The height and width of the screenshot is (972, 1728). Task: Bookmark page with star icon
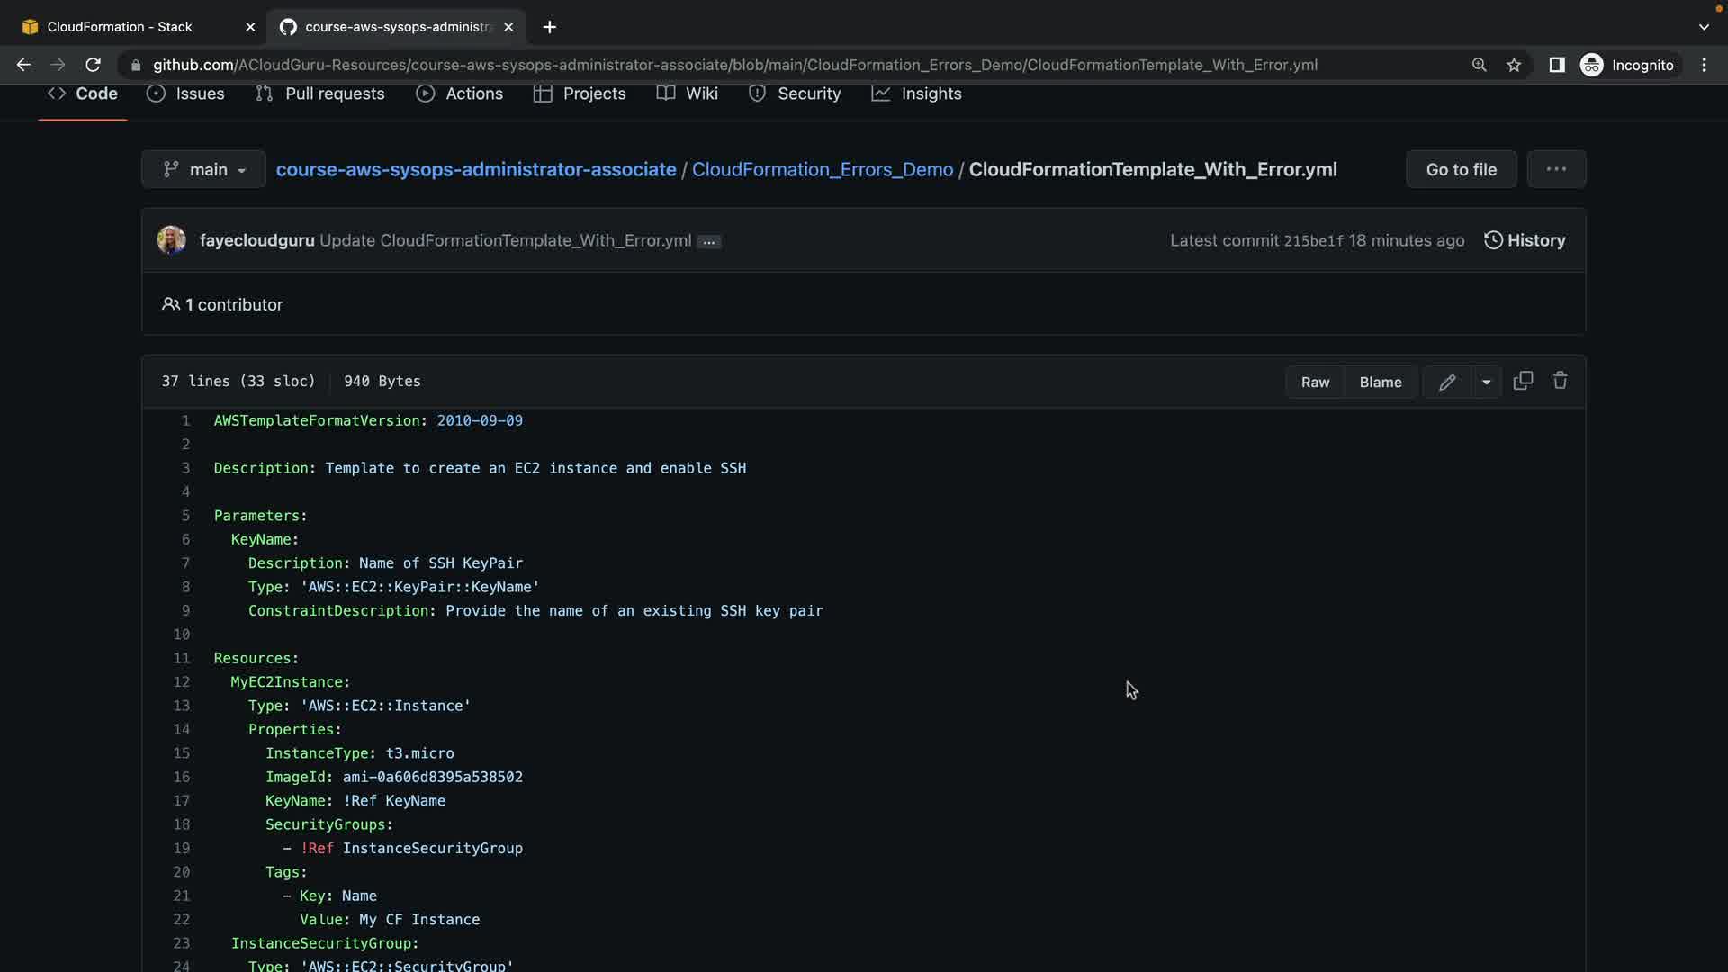point(1514,65)
